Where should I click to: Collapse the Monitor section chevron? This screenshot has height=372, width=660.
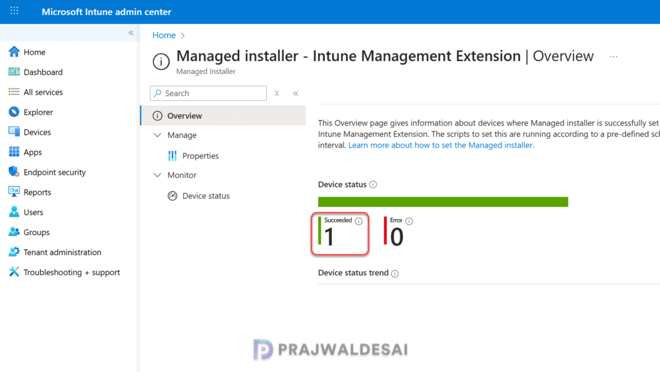(x=157, y=175)
